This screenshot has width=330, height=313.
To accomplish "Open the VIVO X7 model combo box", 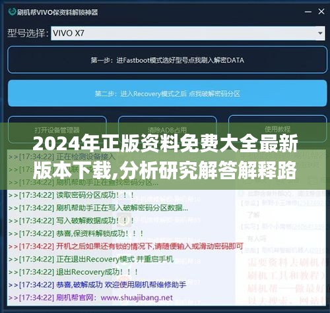I will click(x=188, y=33).
